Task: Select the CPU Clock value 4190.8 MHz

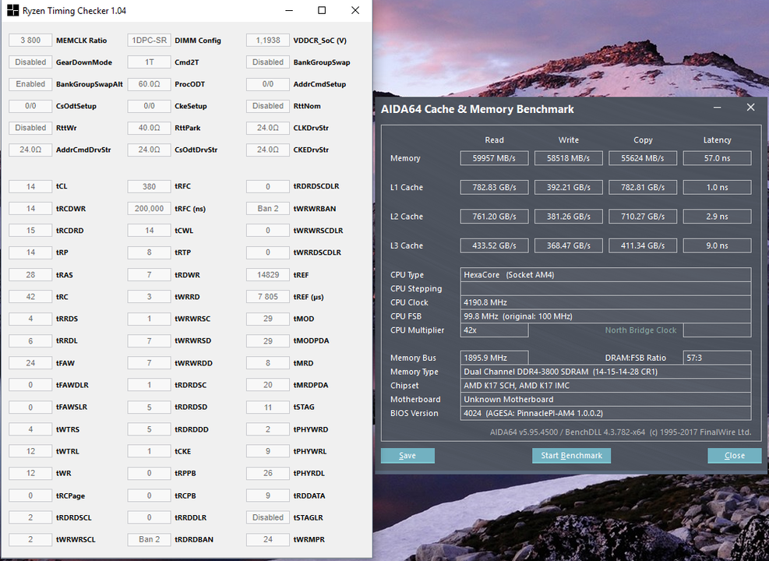Action: click(605, 302)
